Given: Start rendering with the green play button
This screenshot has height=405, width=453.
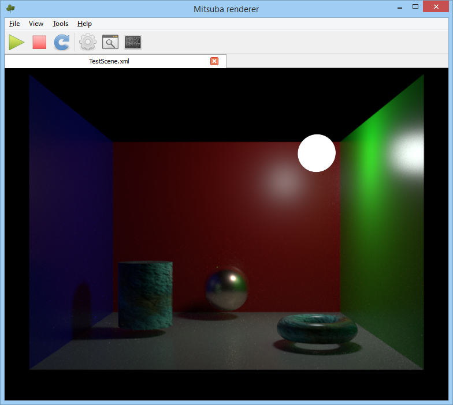Looking at the screenshot, I should click(x=16, y=43).
